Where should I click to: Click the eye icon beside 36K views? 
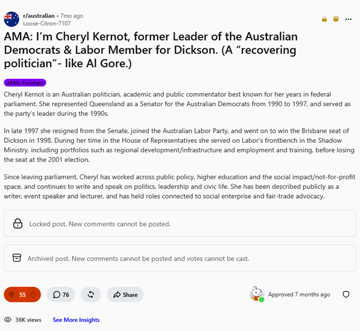tap(8, 320)
